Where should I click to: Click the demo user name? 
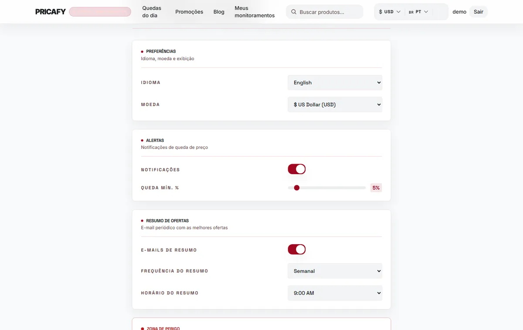459,12
